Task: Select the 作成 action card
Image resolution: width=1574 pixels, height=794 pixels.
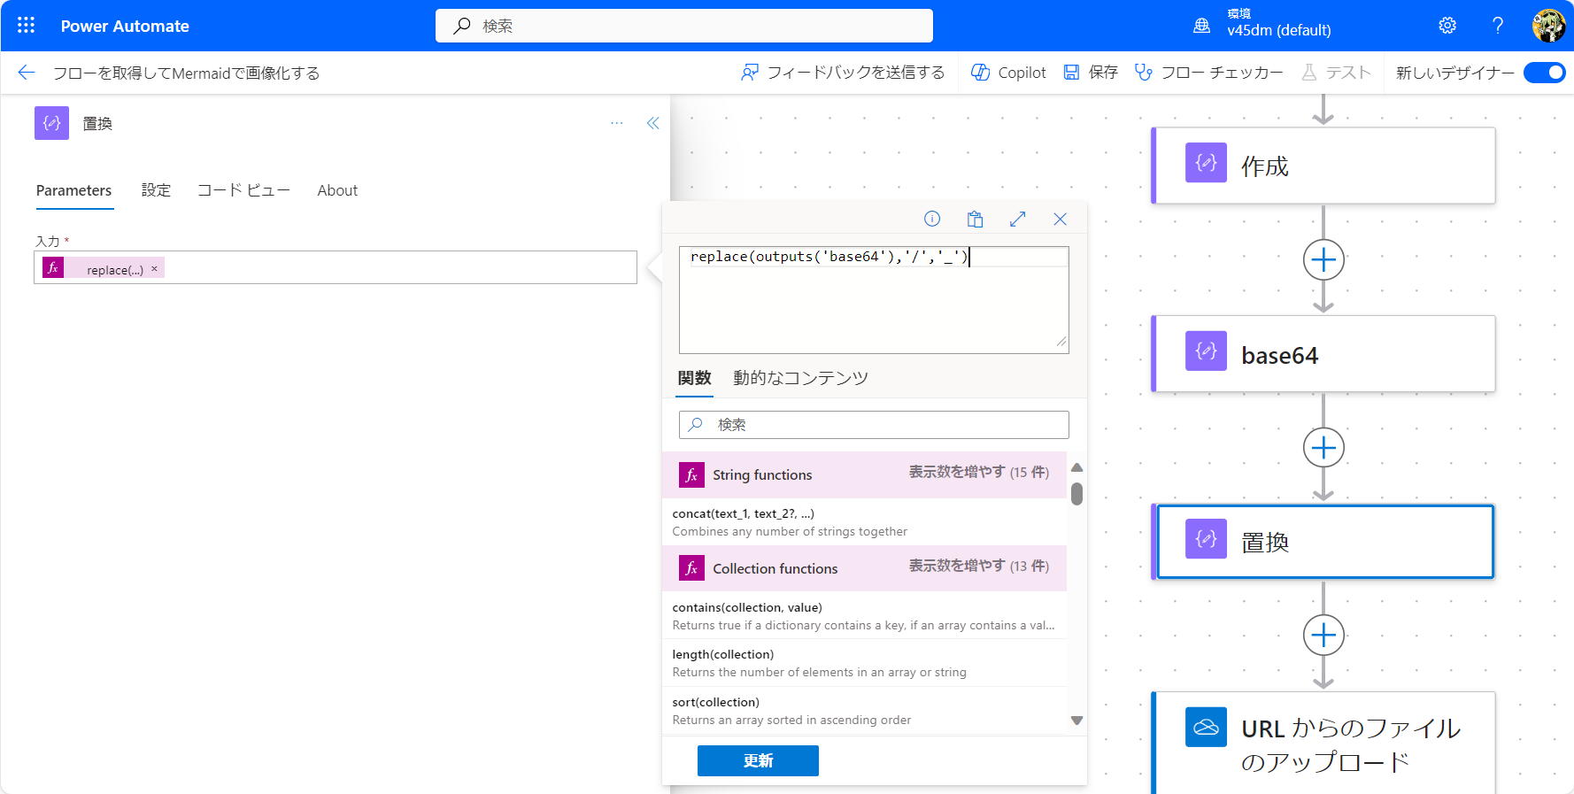Action: click(1323, 166)
